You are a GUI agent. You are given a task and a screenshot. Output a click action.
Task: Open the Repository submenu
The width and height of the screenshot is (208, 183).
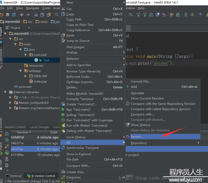point(163,143)
